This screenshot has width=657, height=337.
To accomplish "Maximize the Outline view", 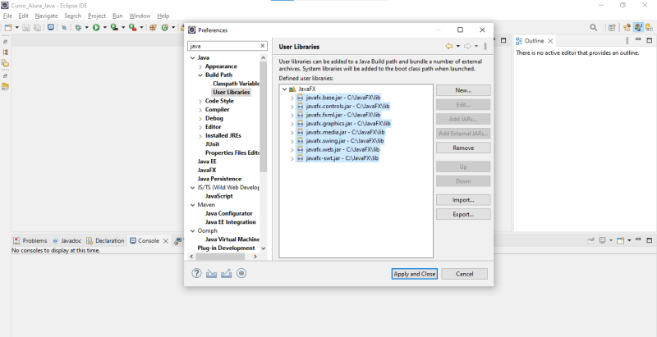I will [649, 40].
